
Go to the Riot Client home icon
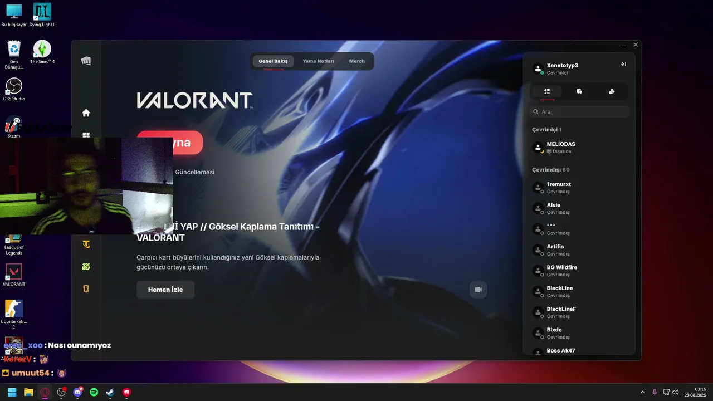[86, 113]
